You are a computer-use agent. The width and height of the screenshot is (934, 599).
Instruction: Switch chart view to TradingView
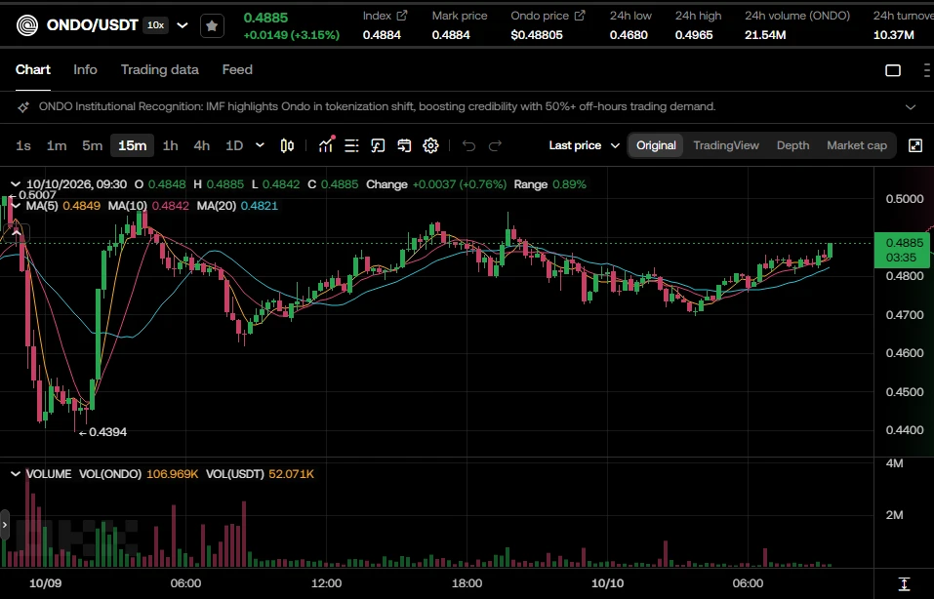(726, 146)
